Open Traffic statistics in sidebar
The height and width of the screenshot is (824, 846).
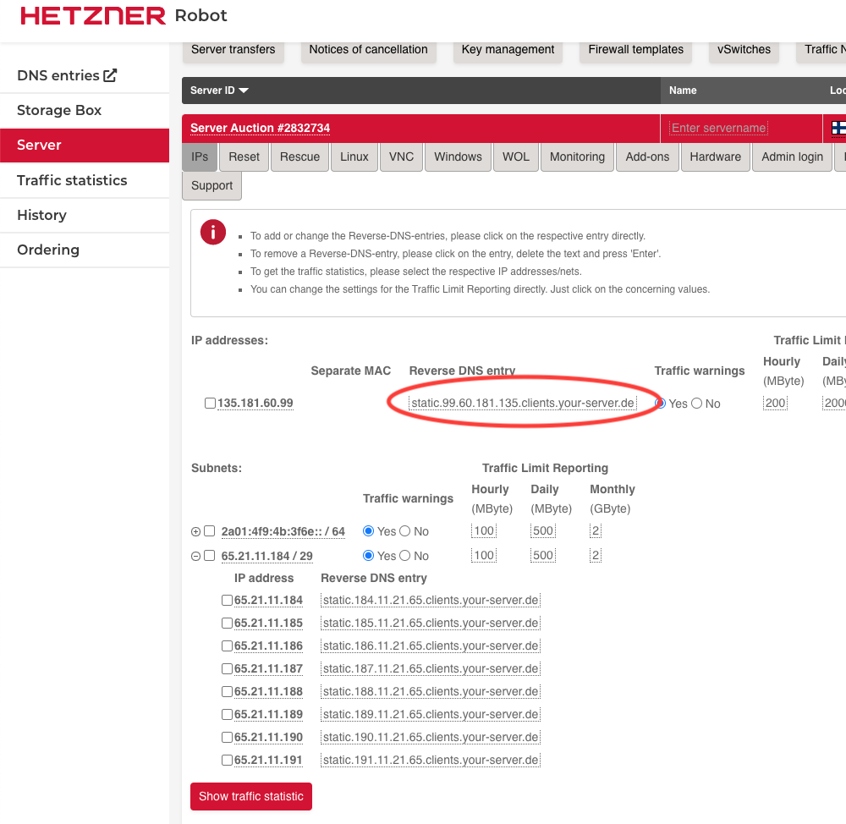[72, 180]
